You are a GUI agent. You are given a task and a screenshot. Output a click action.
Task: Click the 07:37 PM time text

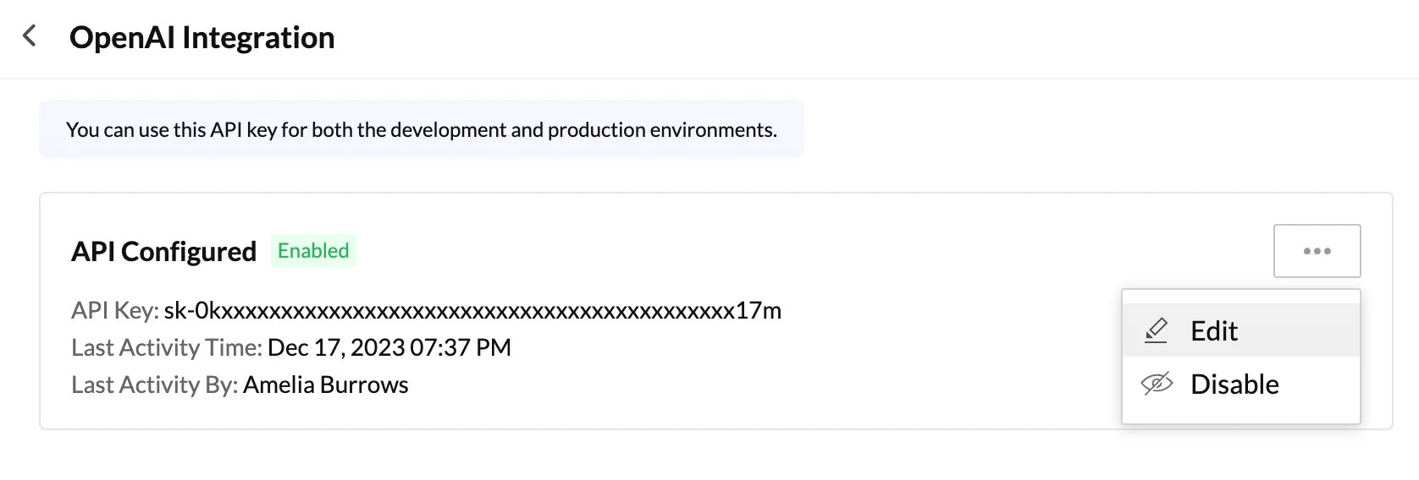coord(461,347)
